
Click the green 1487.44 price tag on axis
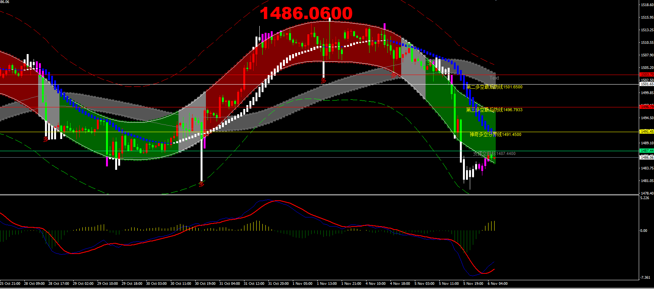(647, 151)
